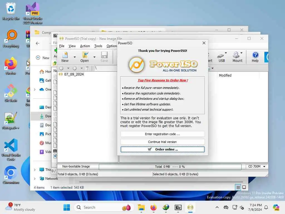This screenshot has height=214, width=285.
Task: Click the PowerISO path address field
Action: [105, 68]
